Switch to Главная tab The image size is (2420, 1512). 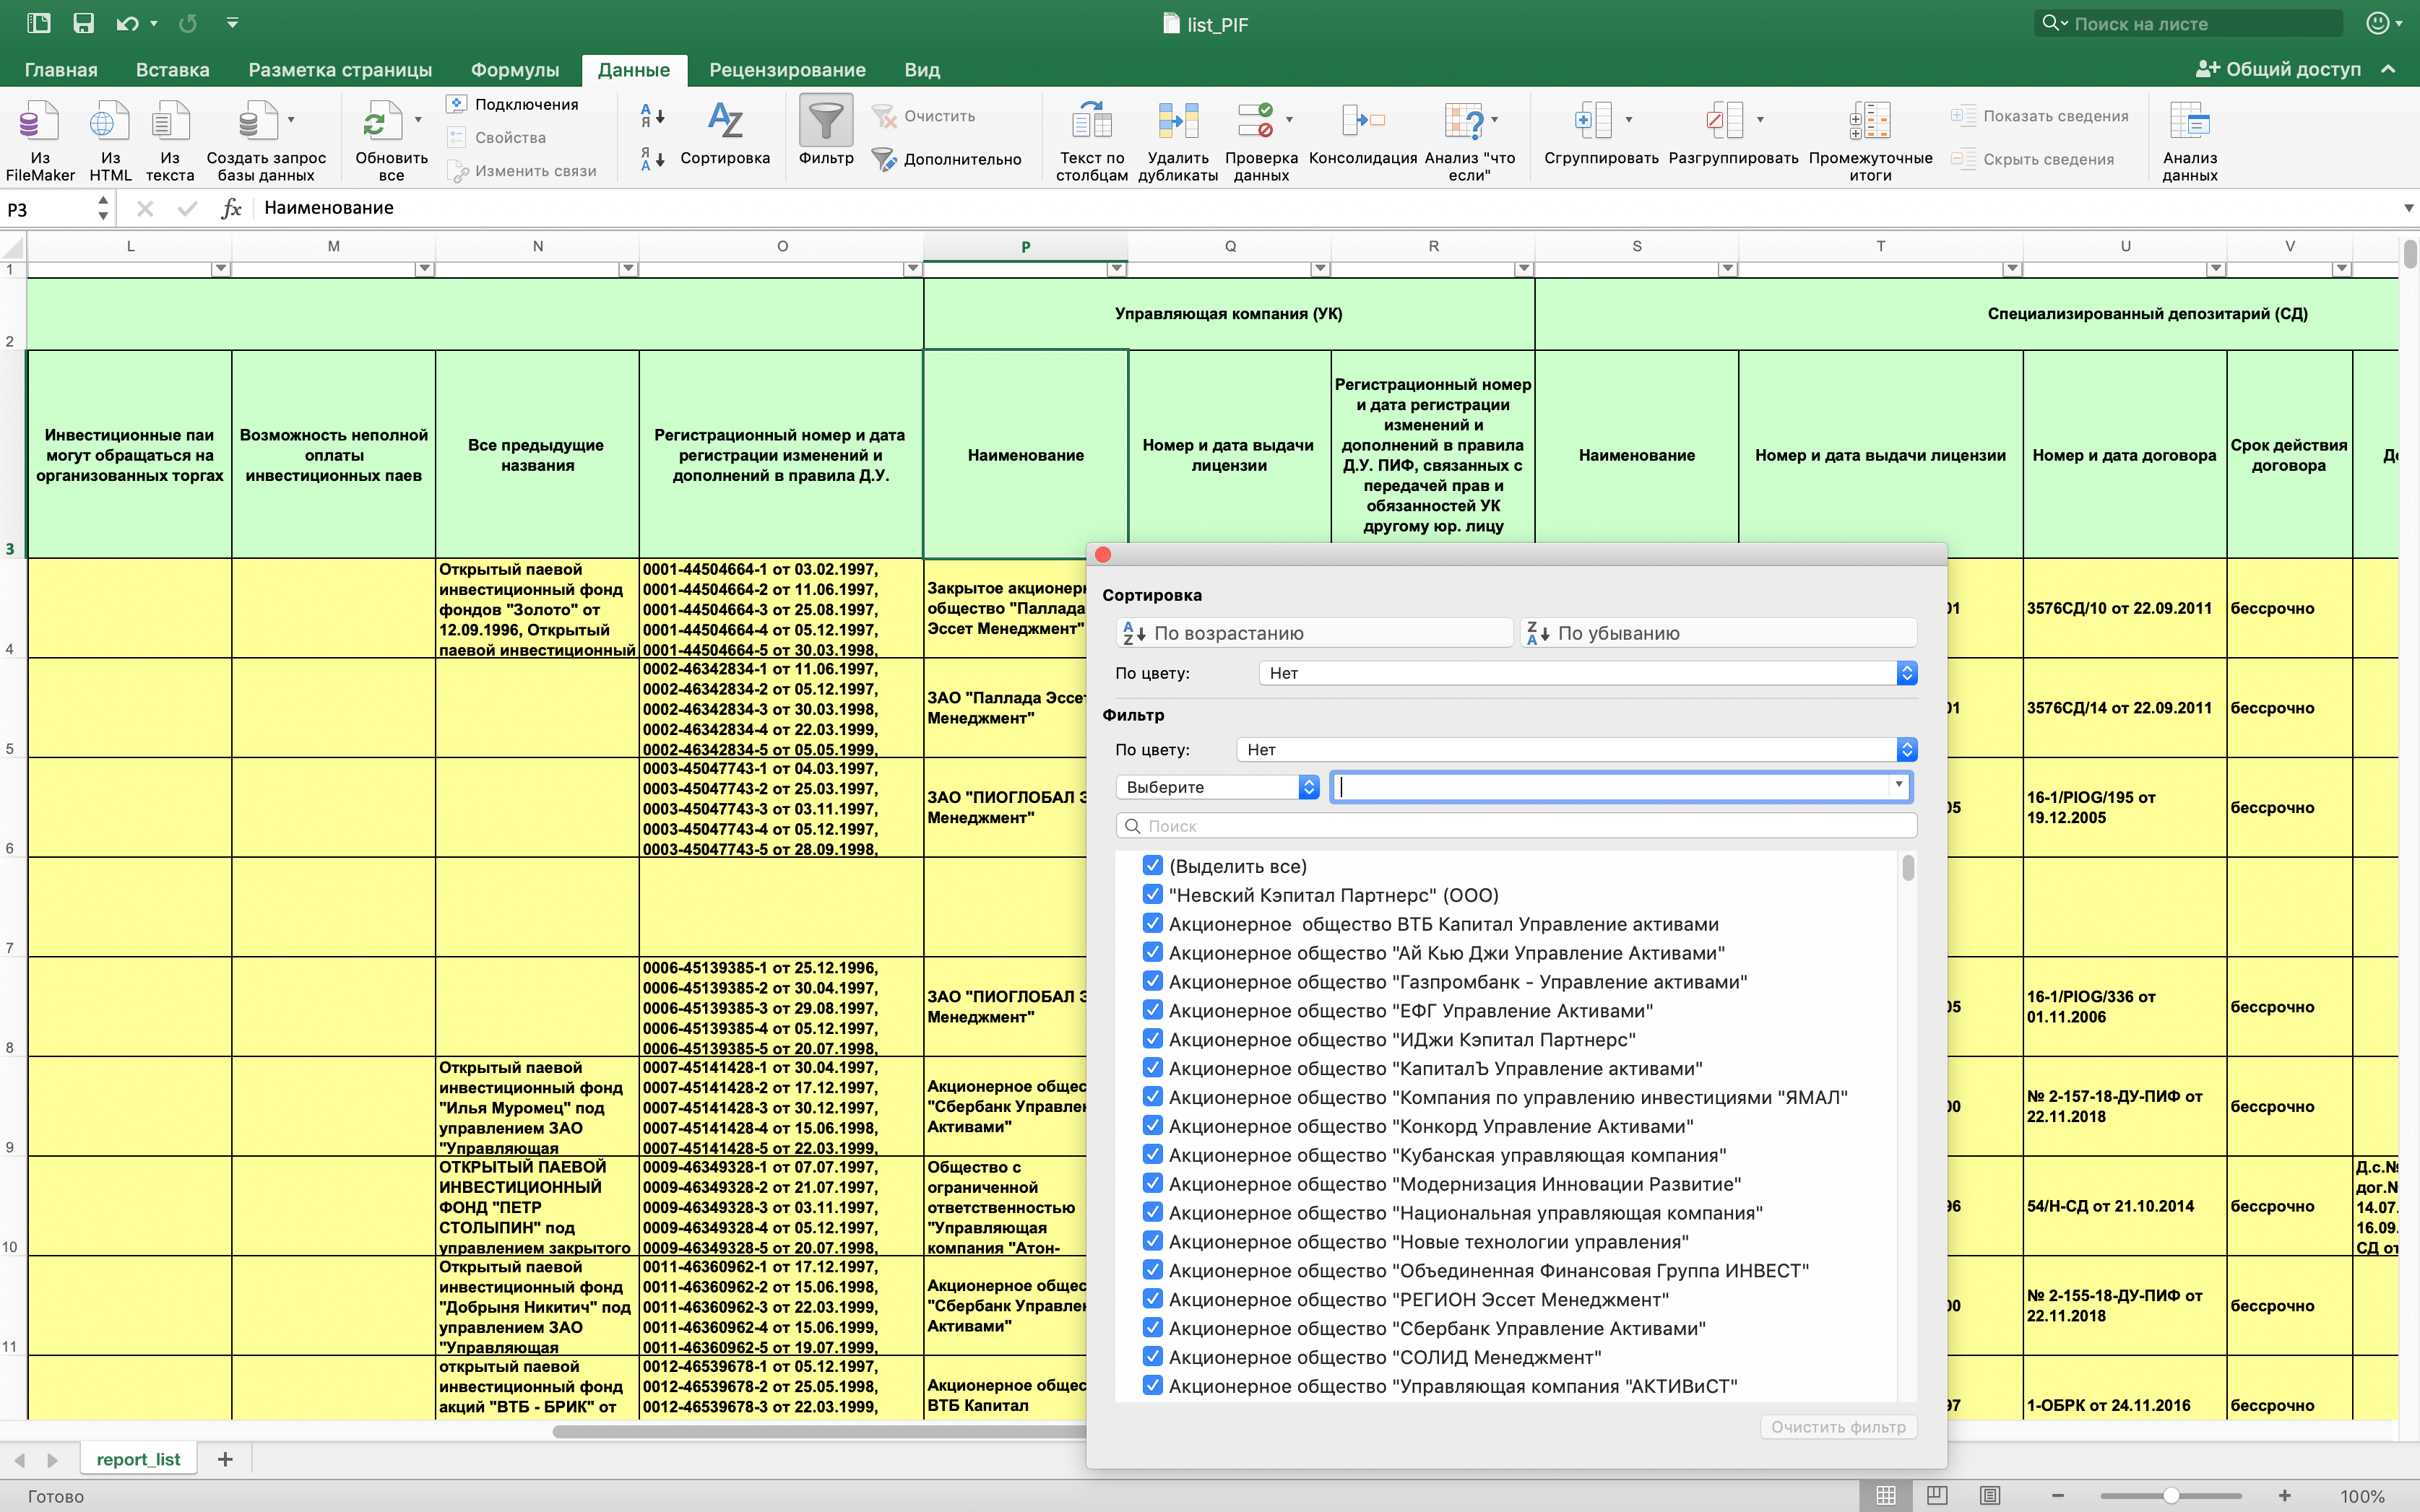pos(61,70)
